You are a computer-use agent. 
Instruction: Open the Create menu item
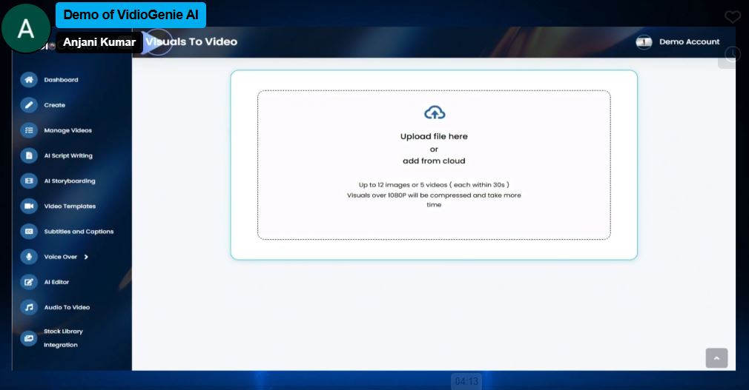(54, 105)
